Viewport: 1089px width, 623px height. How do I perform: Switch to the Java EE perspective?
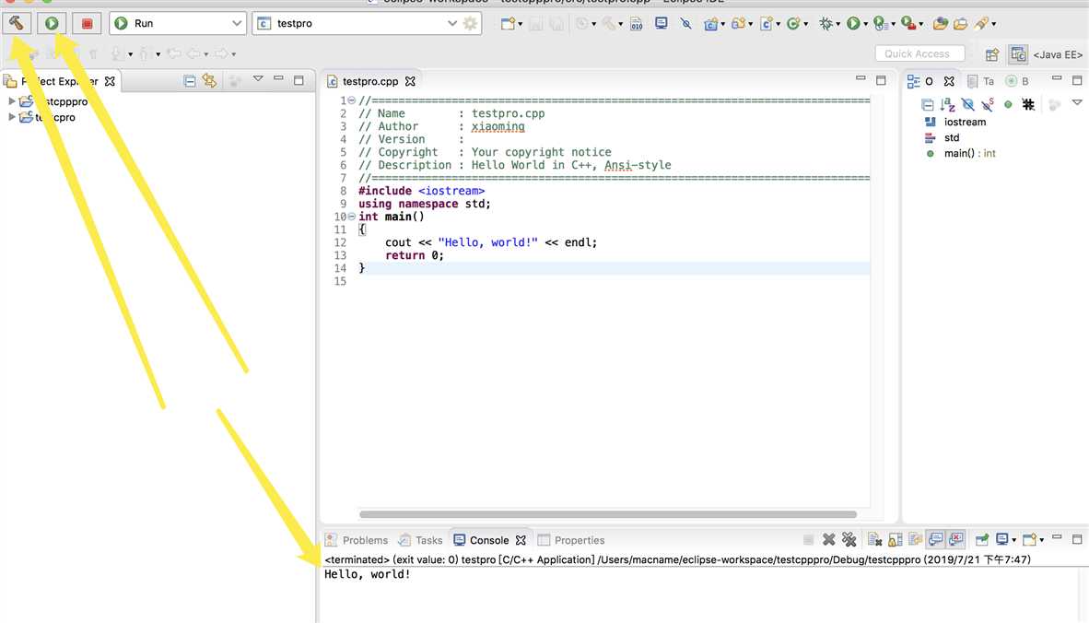click(x=1057, y=54)
